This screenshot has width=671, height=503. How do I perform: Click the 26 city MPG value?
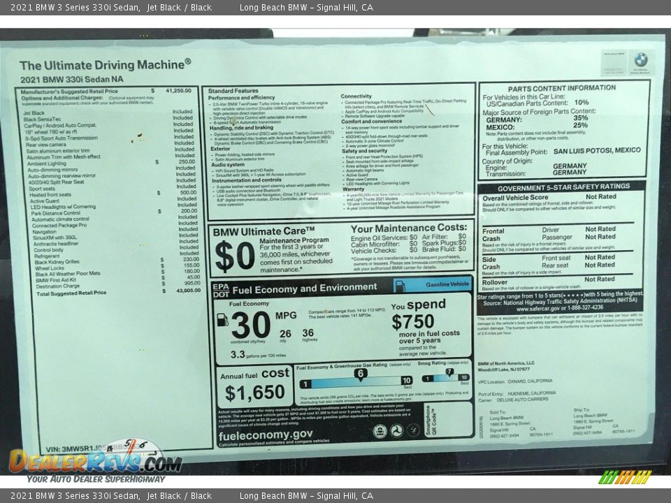tap(285, 334)
